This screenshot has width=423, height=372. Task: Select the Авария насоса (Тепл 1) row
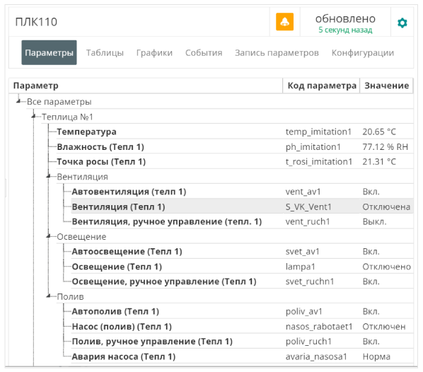(x=242, y=356)
